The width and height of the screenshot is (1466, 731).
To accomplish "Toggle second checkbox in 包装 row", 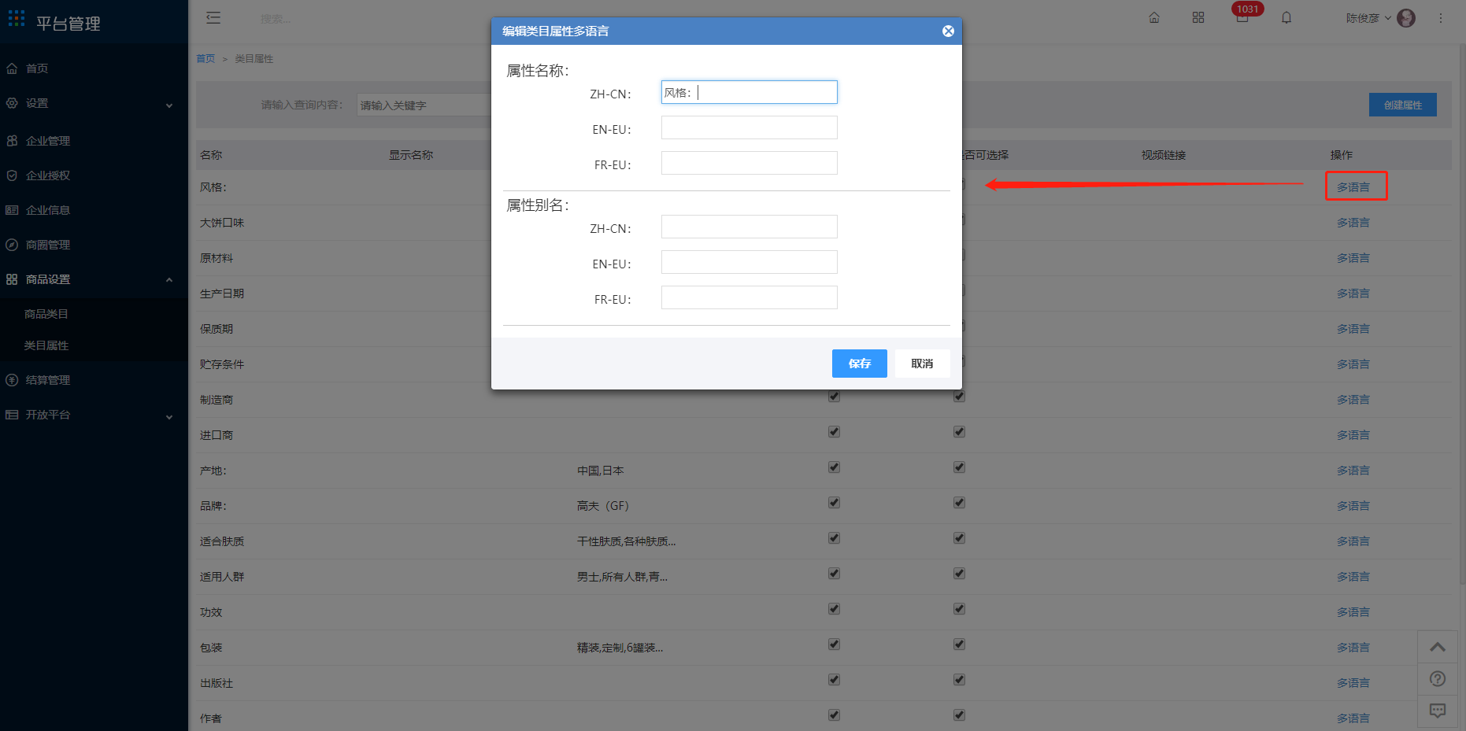I will 959,644.
